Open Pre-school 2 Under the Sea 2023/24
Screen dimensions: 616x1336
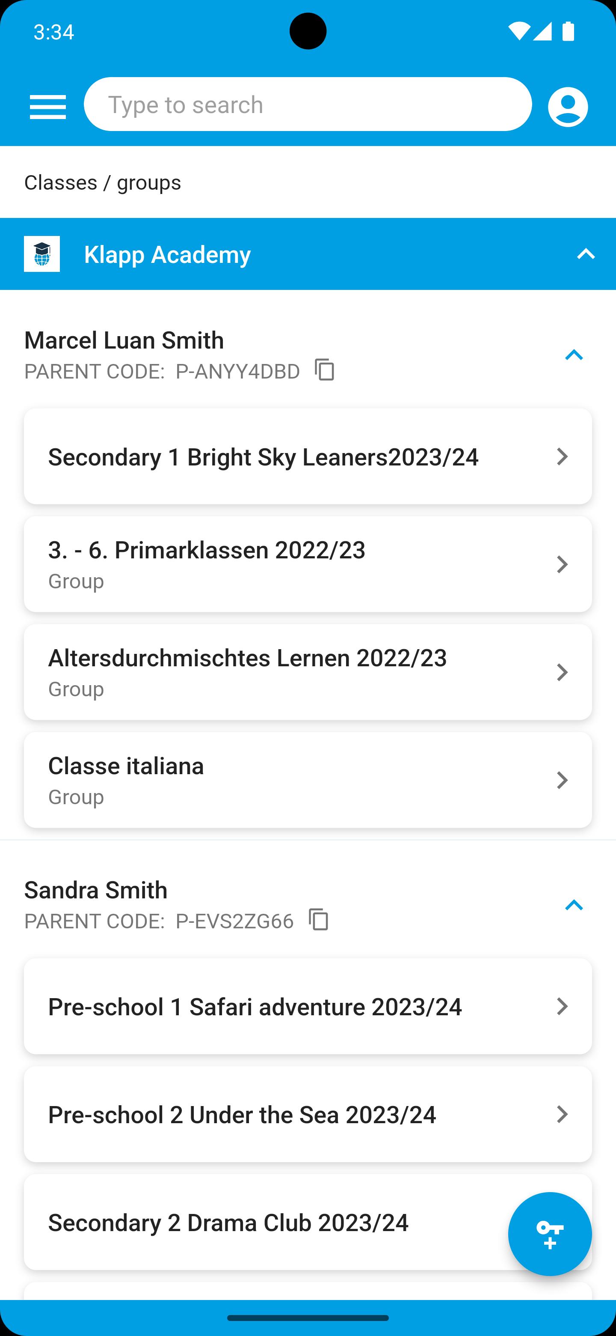tap(243, 1115)
